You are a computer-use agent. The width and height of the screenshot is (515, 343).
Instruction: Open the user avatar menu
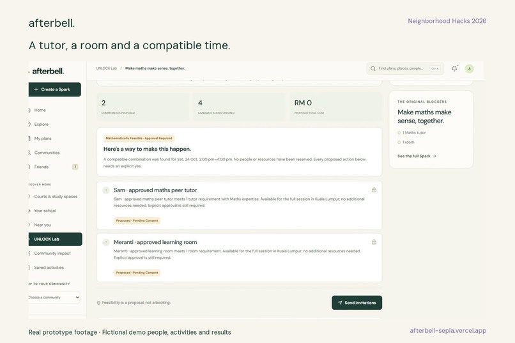[x=470, y=68]
